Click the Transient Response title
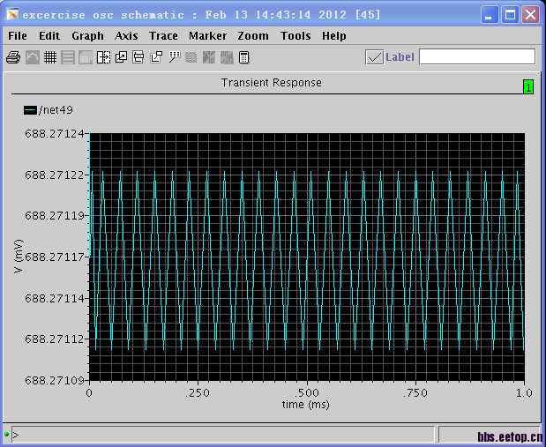 click(271, 83)
